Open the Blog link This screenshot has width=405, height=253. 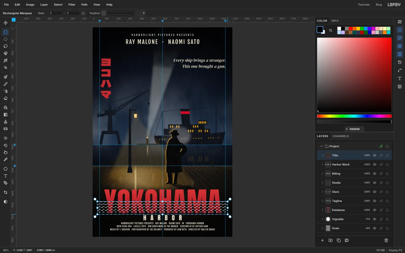coord(379,5)
